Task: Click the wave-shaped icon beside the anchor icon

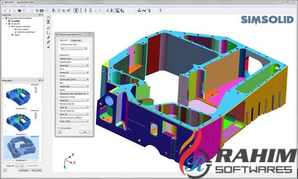Action: pos(144,10)
